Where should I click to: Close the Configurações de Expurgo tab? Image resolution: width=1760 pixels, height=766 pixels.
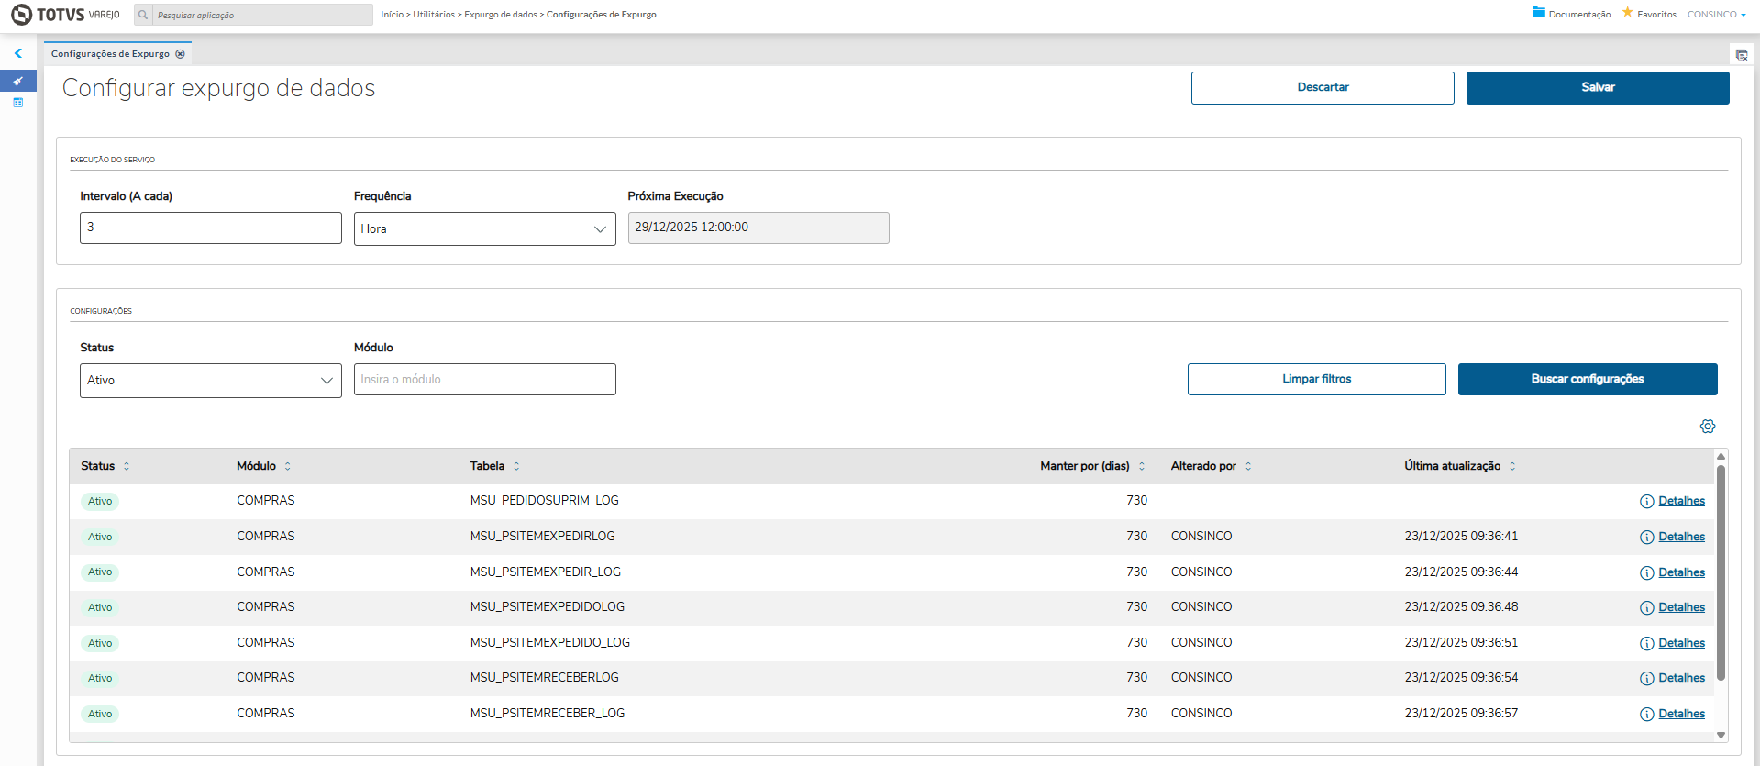pos(181,54)
